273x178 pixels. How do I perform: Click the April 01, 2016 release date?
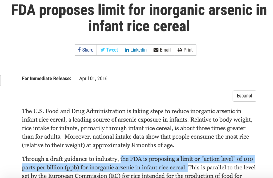(93, 79)
